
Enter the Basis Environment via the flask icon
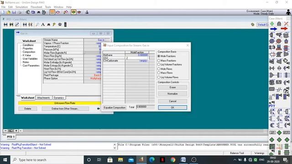(x=87, y=12)
